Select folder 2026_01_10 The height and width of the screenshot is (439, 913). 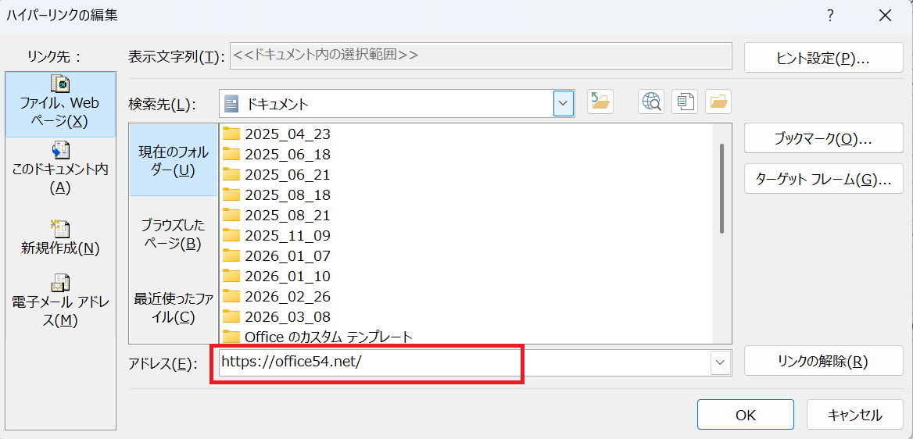pos(277,276)
